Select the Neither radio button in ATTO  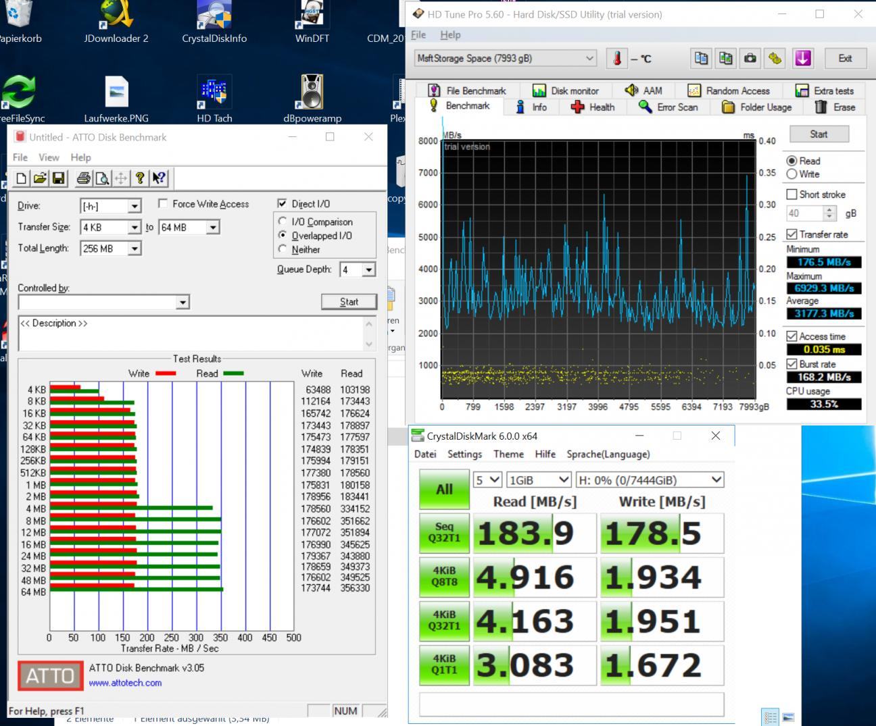[x=283, y=249]
